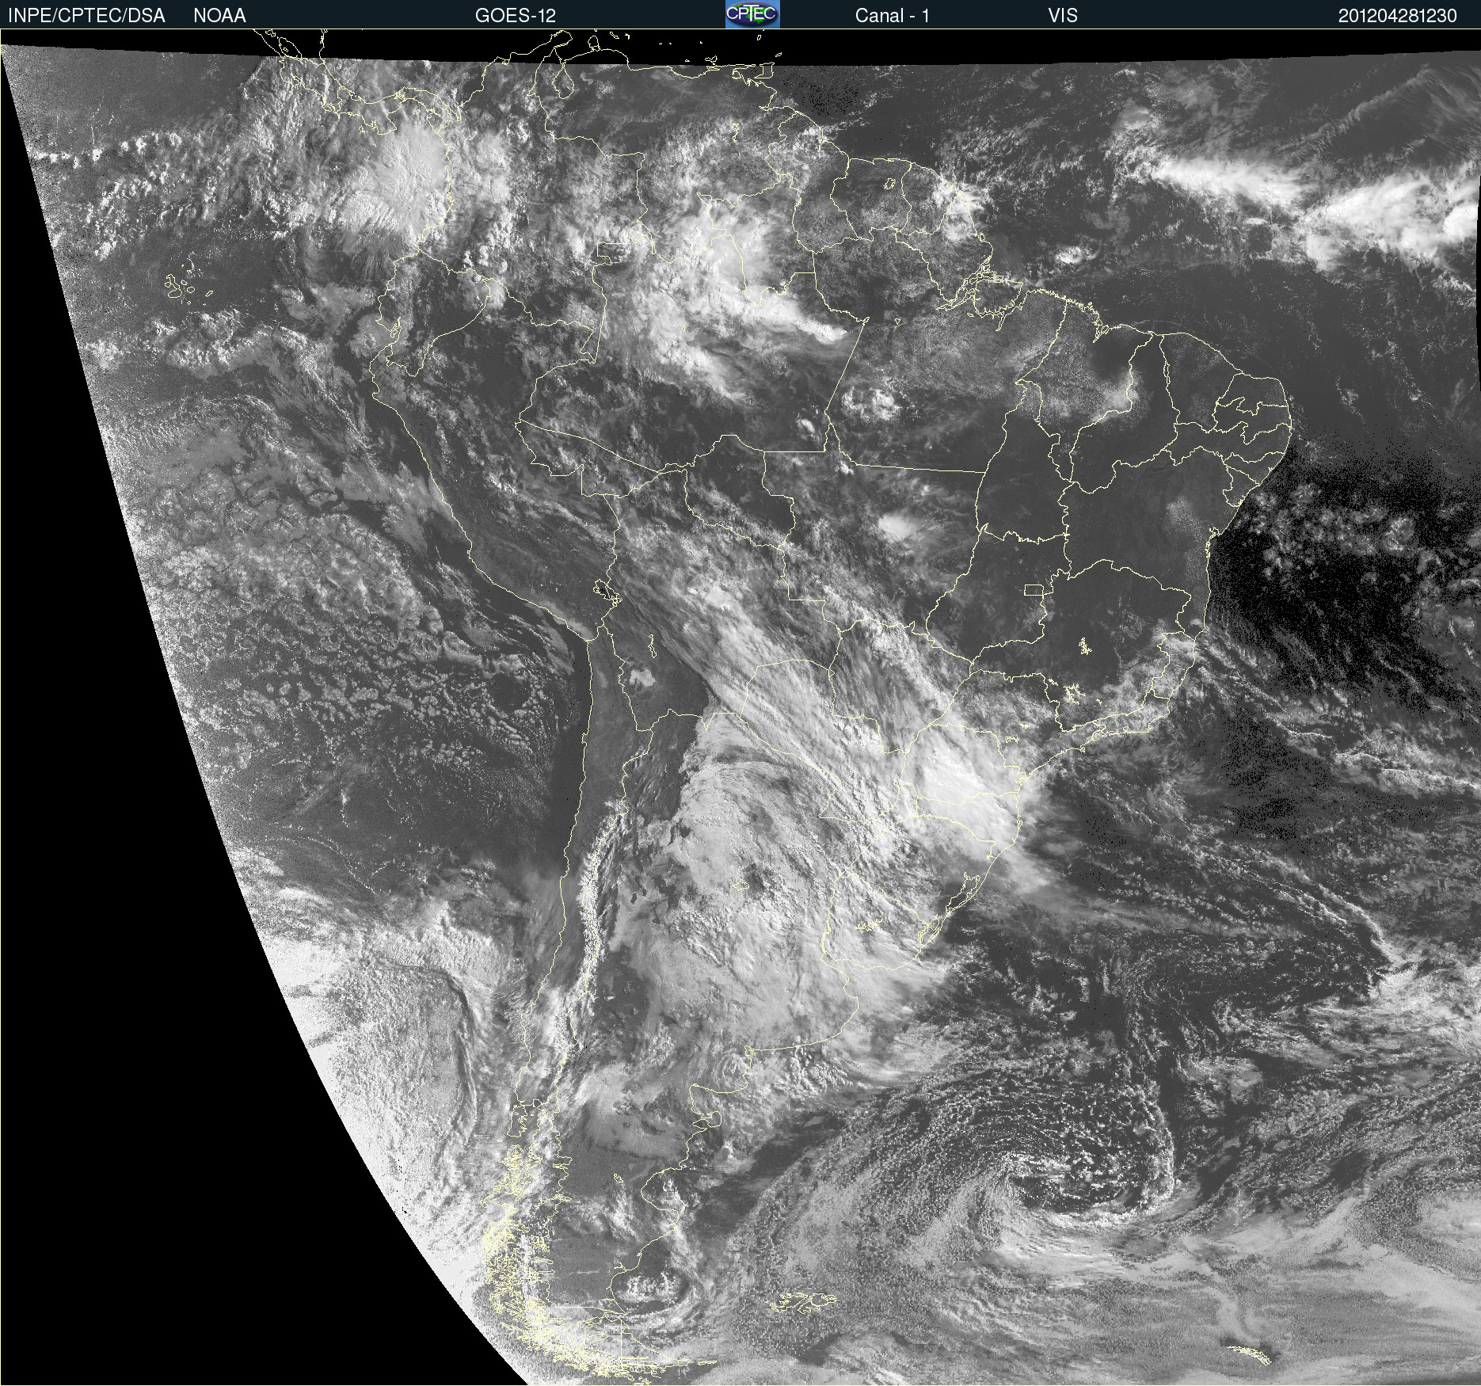Click the VIS channel label

click(x=1063, y=16)
